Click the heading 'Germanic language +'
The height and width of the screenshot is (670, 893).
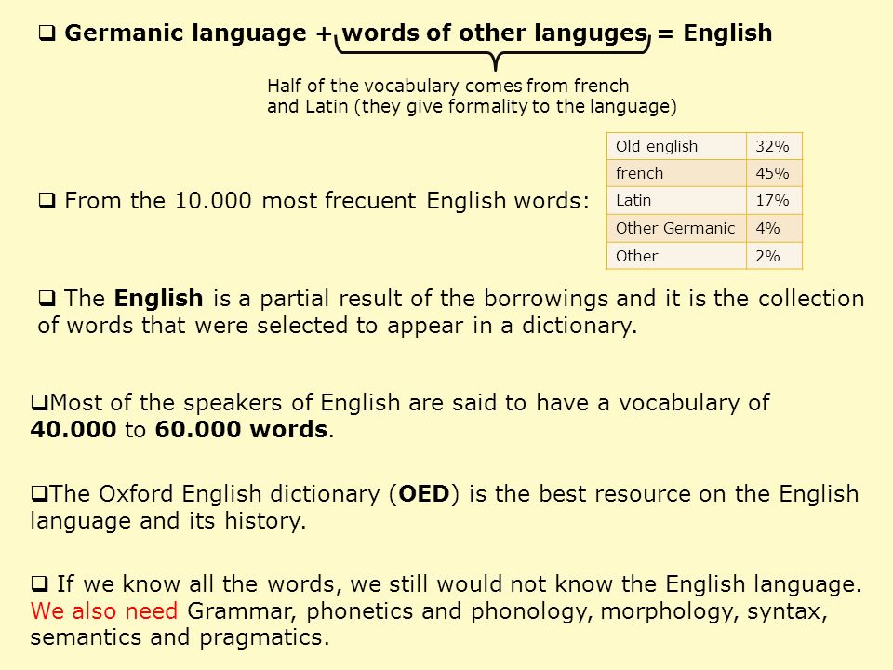coord(197,33)
